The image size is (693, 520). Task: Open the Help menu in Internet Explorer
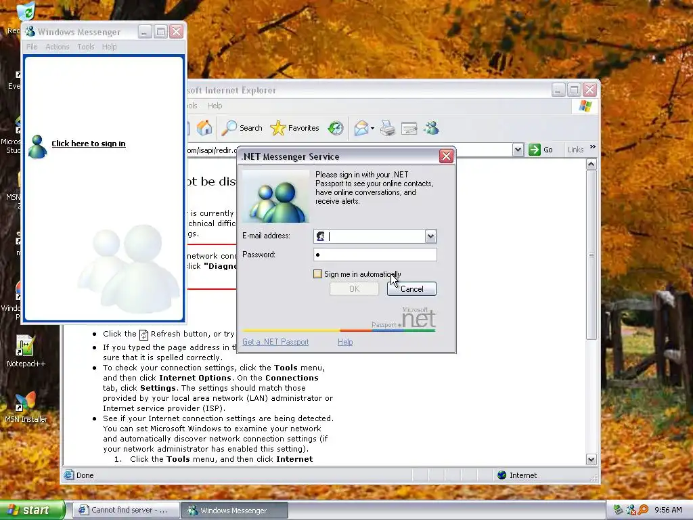coord(215,106)
